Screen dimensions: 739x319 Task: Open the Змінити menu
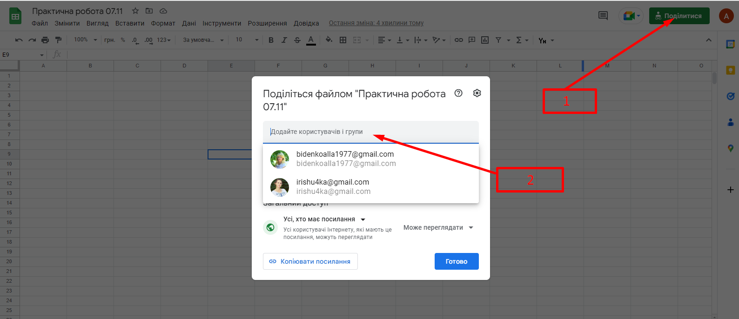coord(67,23)
